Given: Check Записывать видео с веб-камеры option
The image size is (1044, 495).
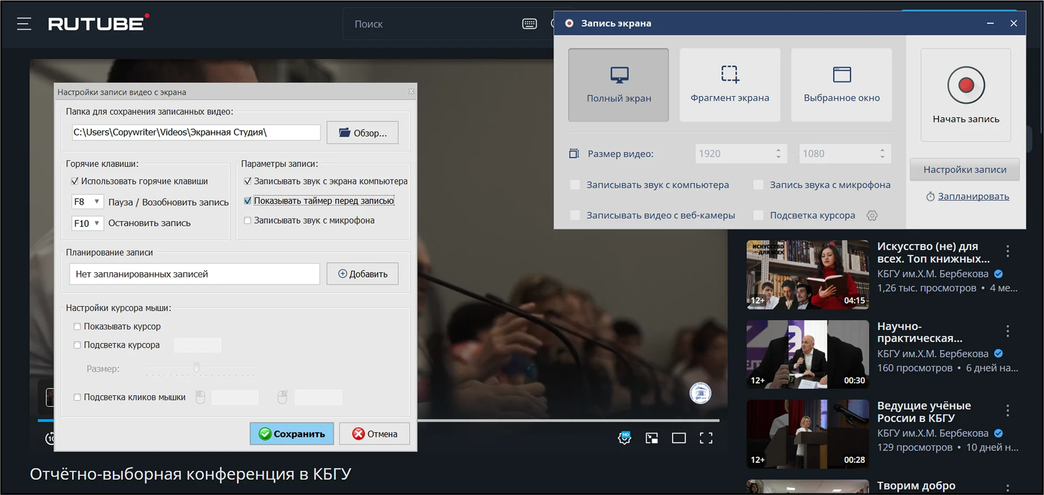Looking at the screenshot, I should [x=575, y=215].
